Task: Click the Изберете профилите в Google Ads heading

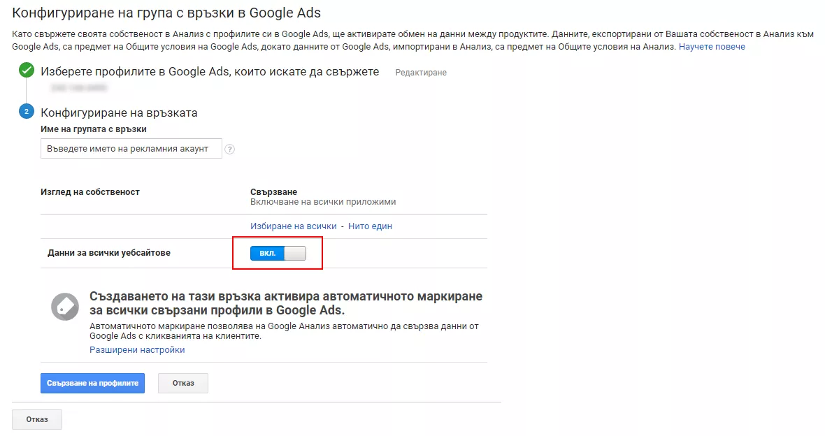Action: 210,71
